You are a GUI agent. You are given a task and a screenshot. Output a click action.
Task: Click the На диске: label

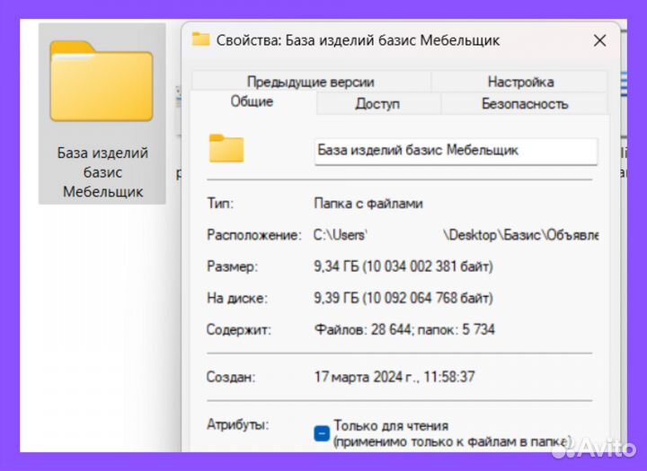click(x=237, y=298)
